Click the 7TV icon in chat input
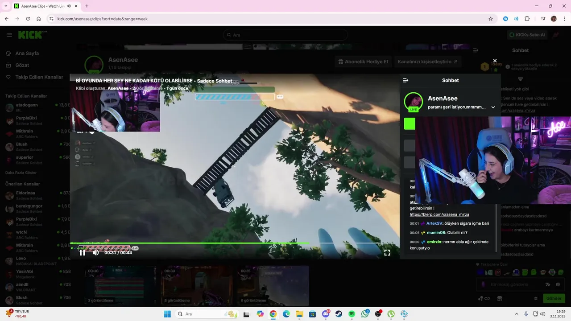The height and width of the screenshot is (321, 571). tap(548, 284)
